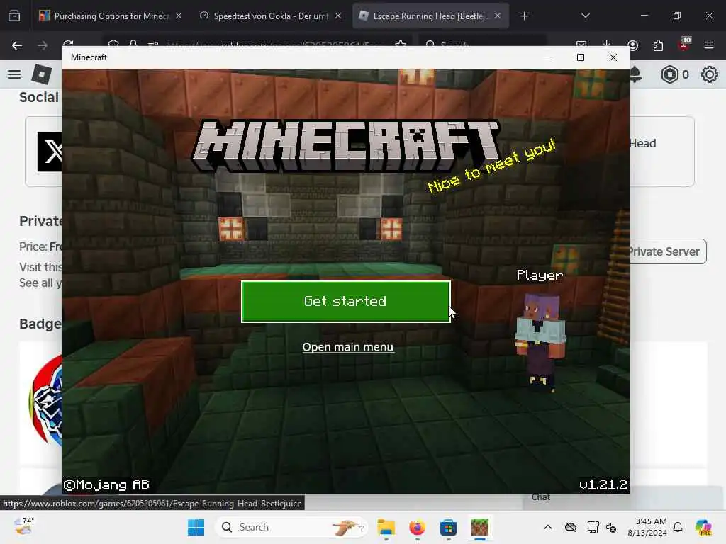Open Firefox account icon
The height and width of the screenshot is (544, 726).
(x=633, y=45)
